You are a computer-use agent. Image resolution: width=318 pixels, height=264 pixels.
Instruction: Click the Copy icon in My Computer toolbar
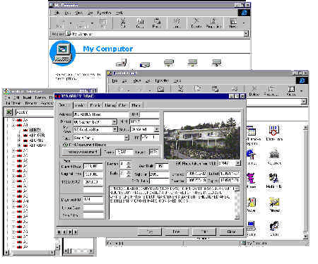140,23
